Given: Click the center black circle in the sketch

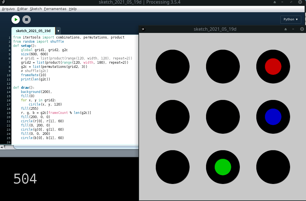Looking at the screenshot, I should (223, 117).
